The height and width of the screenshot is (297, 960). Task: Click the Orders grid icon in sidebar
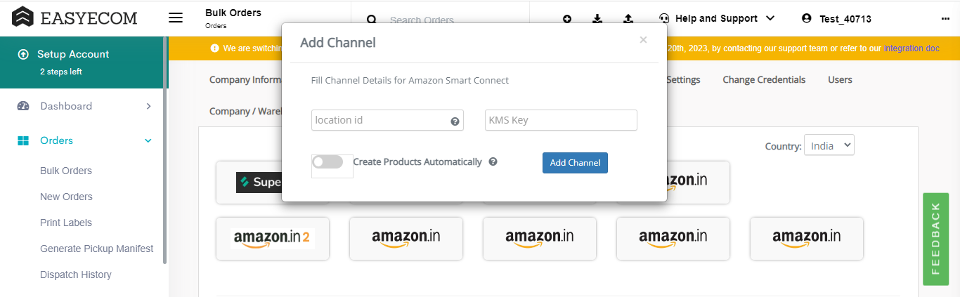[23, 140]
